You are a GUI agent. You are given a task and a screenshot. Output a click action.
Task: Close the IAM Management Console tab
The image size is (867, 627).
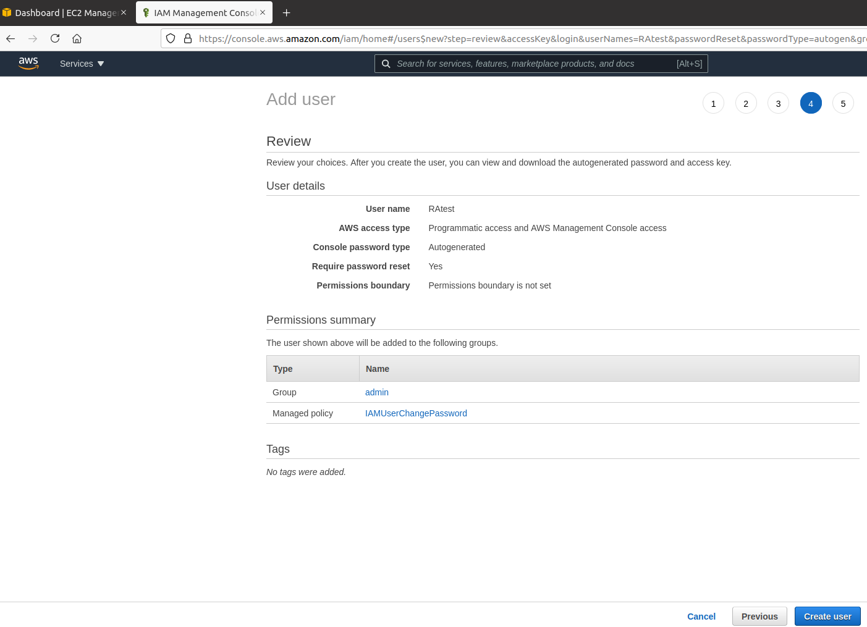[263, 12]
